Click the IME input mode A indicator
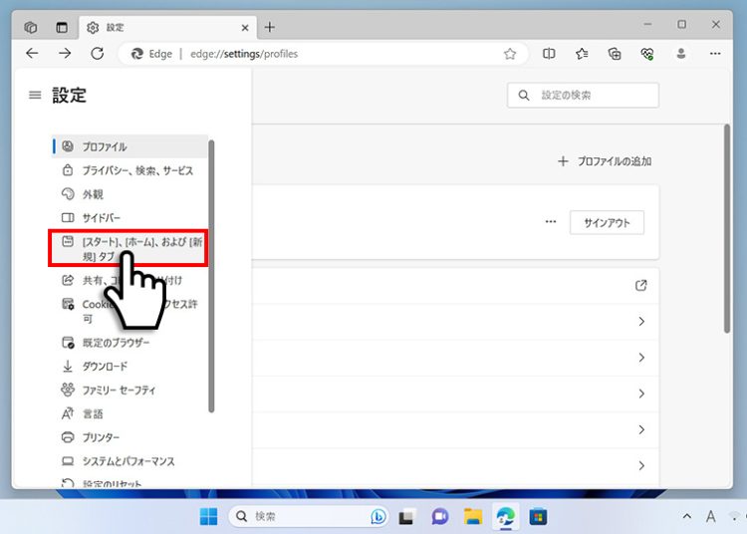747x534 pixels. pyautogui.click(x=711, y=516)
